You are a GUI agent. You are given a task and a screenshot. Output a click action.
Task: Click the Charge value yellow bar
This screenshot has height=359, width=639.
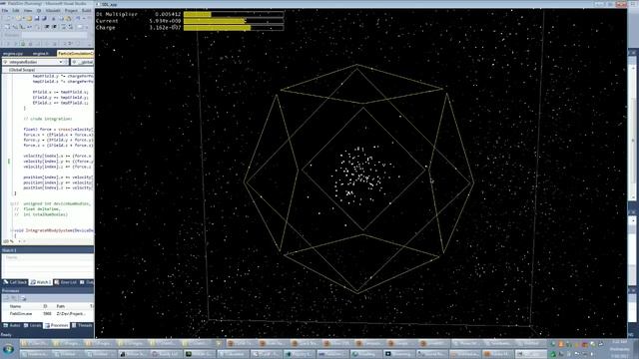tap(217, 28)
